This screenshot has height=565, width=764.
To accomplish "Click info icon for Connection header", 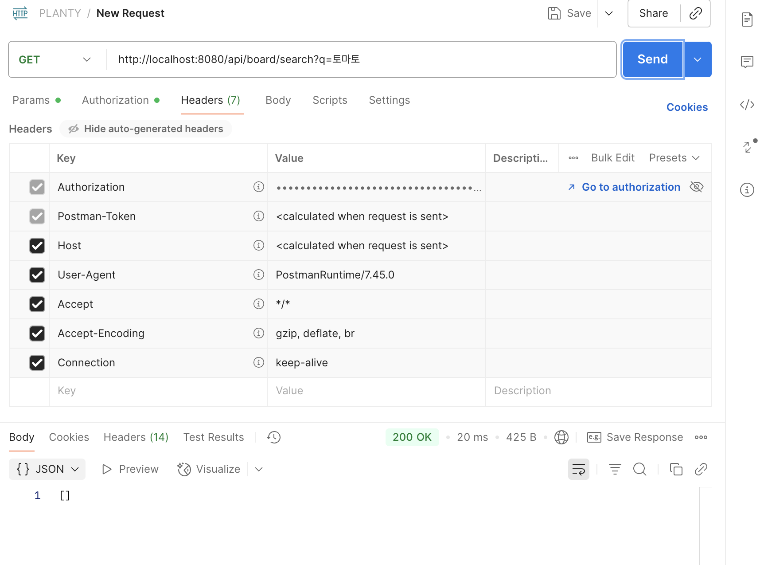I will [259, 362].
